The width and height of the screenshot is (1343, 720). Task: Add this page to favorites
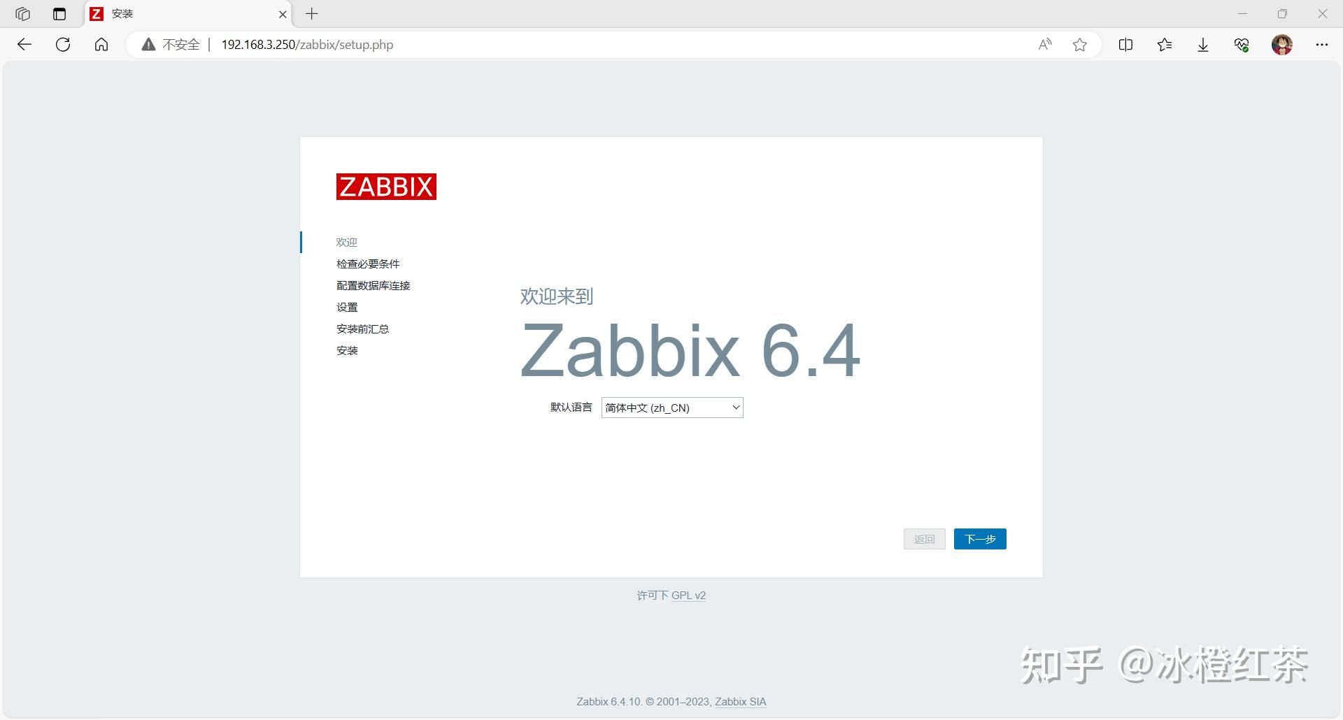1080,44
